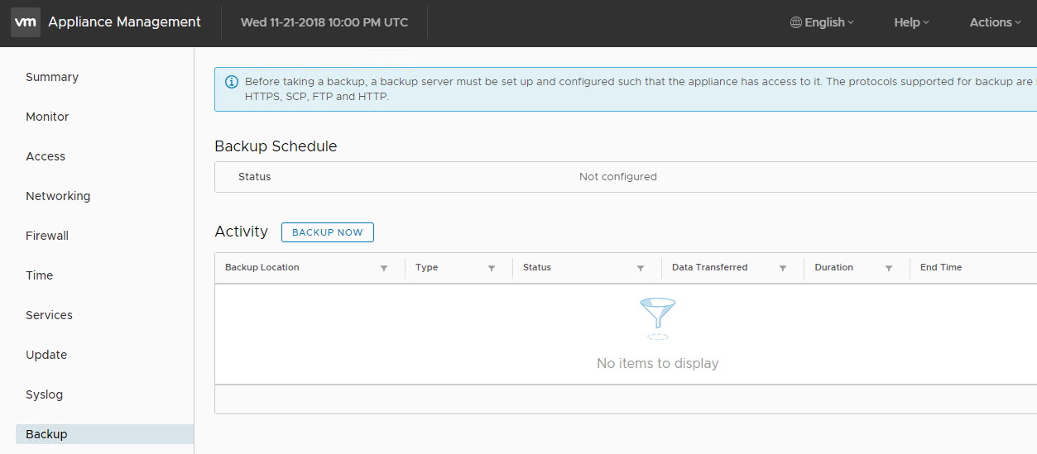Open the Networking section
1037x454 pixels.
coord(58,196)
